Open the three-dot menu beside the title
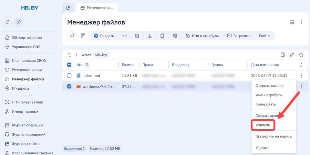The height and width of the screenshot is (155, 310). 301,22
